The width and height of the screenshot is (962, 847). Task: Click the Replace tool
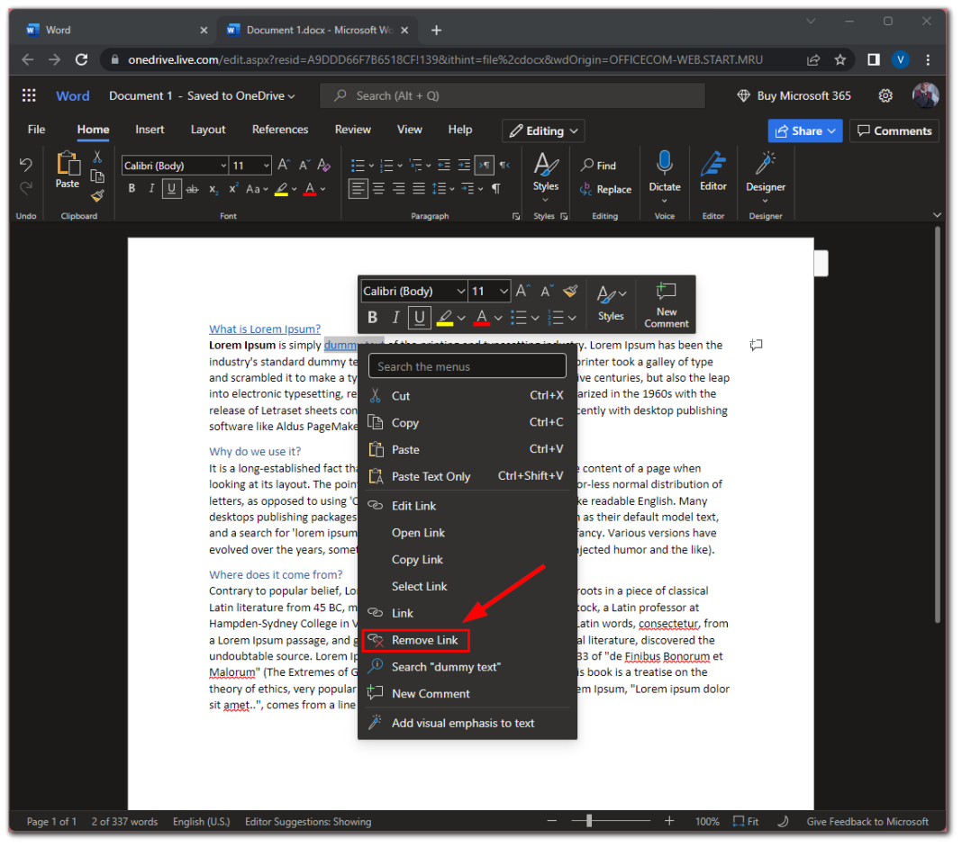pyautogui.click(x=605, y=189)
